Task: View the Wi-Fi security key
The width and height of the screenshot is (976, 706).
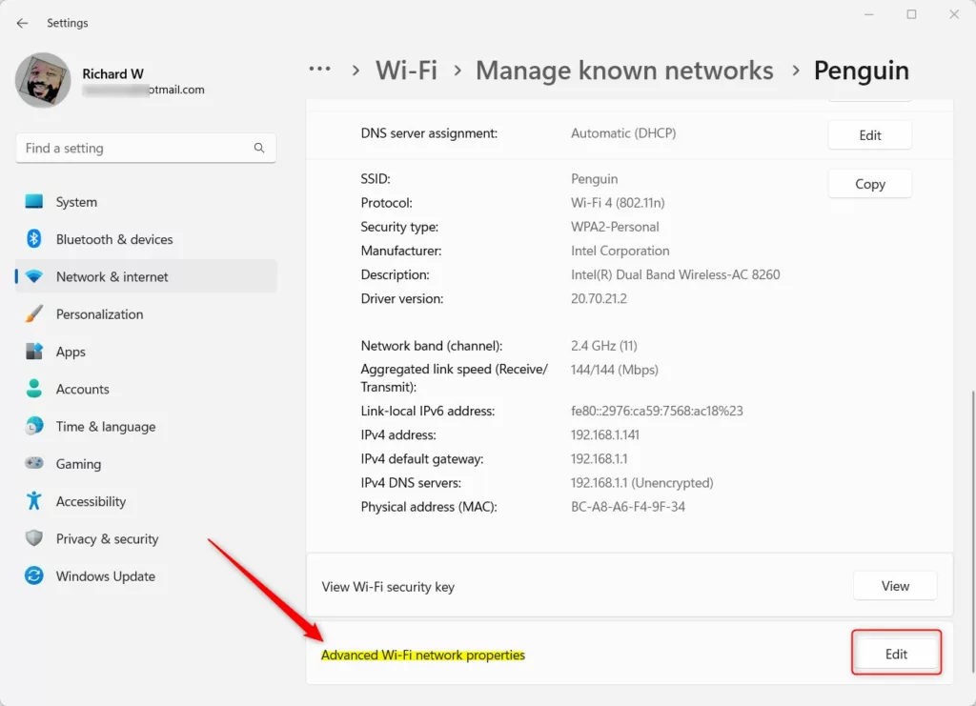Action: [x=894, y=586]
